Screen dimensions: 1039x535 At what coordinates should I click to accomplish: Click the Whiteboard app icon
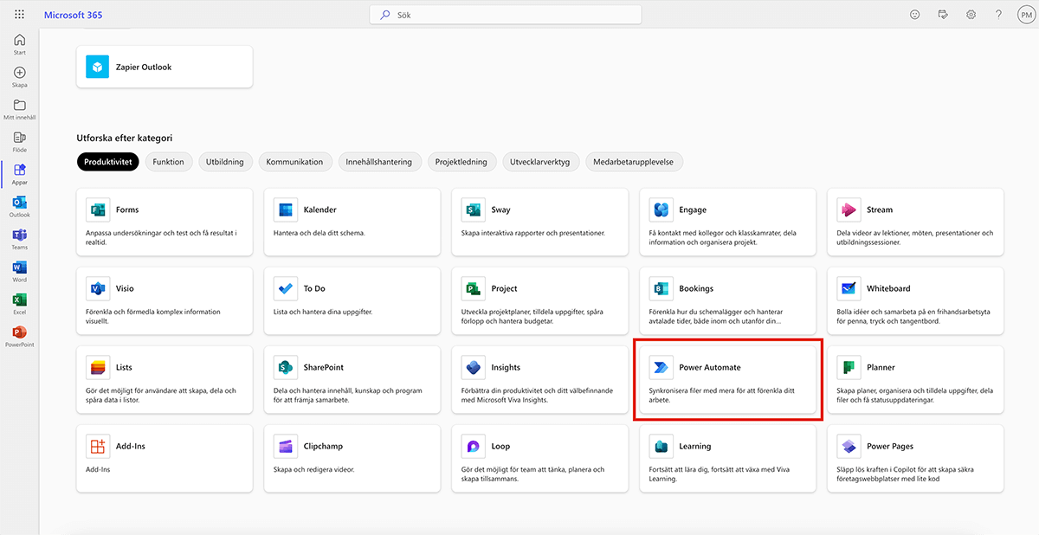(x=849, y=288)
